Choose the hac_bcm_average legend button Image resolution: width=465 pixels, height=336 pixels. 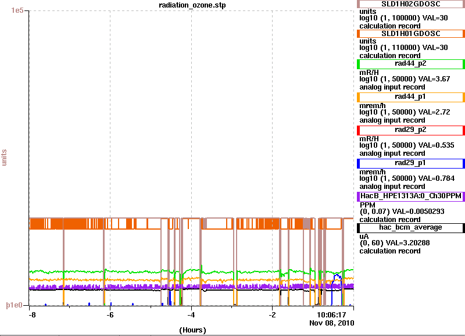[x=411, y=228]
